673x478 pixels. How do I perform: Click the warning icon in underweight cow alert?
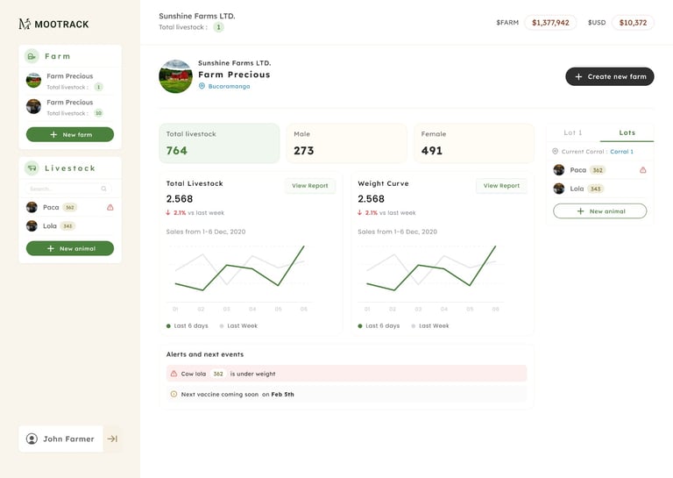174,374
